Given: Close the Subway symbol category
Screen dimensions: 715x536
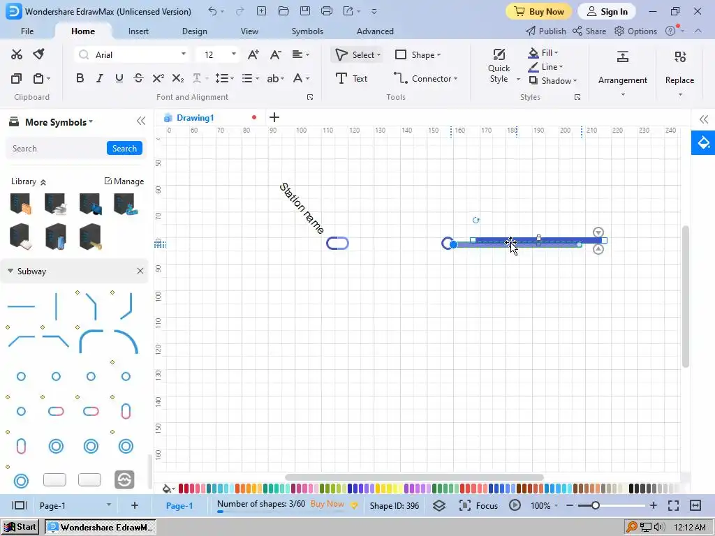Looking at the screenshot, I should [x=140, y=271].
